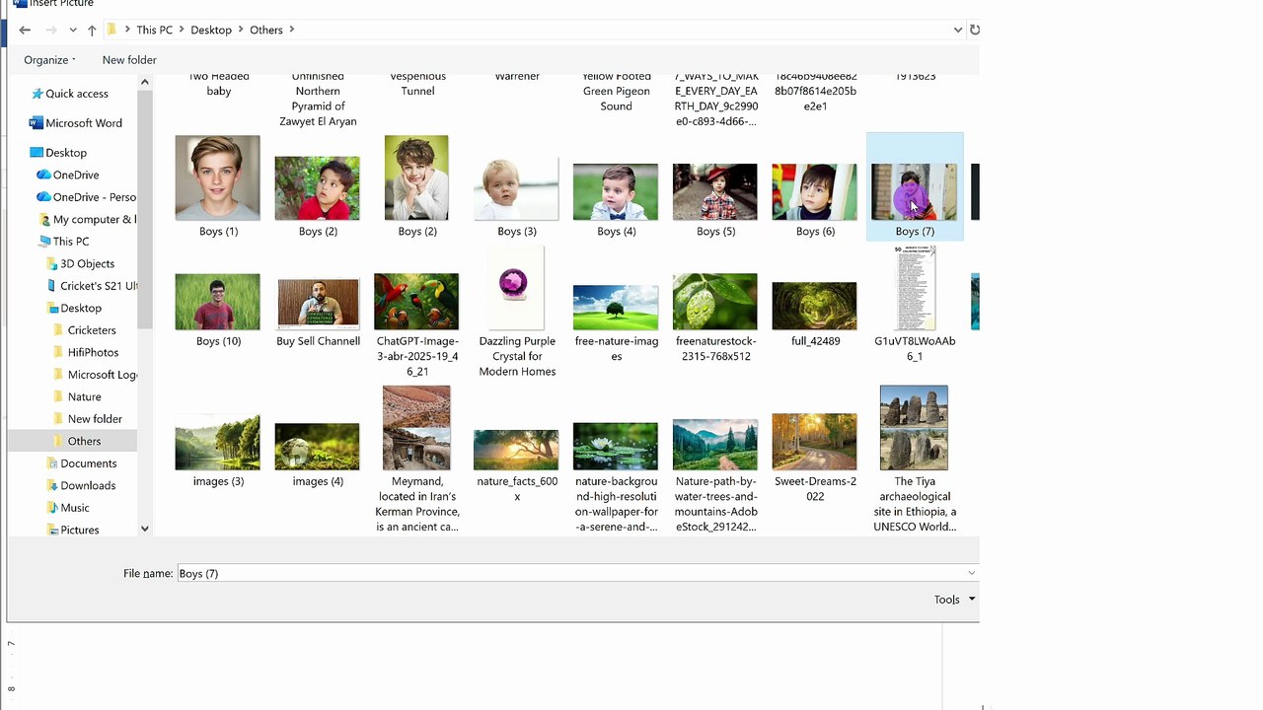
Task: Open HifiPhotos folder in tree
Action: point(85,352)
